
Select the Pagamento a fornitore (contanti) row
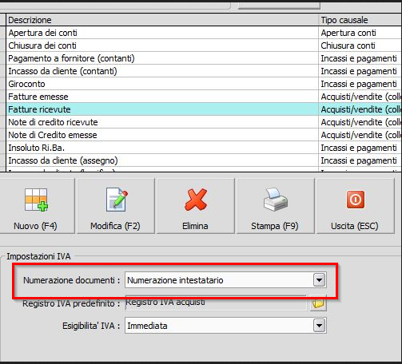(x=204, y=58)
